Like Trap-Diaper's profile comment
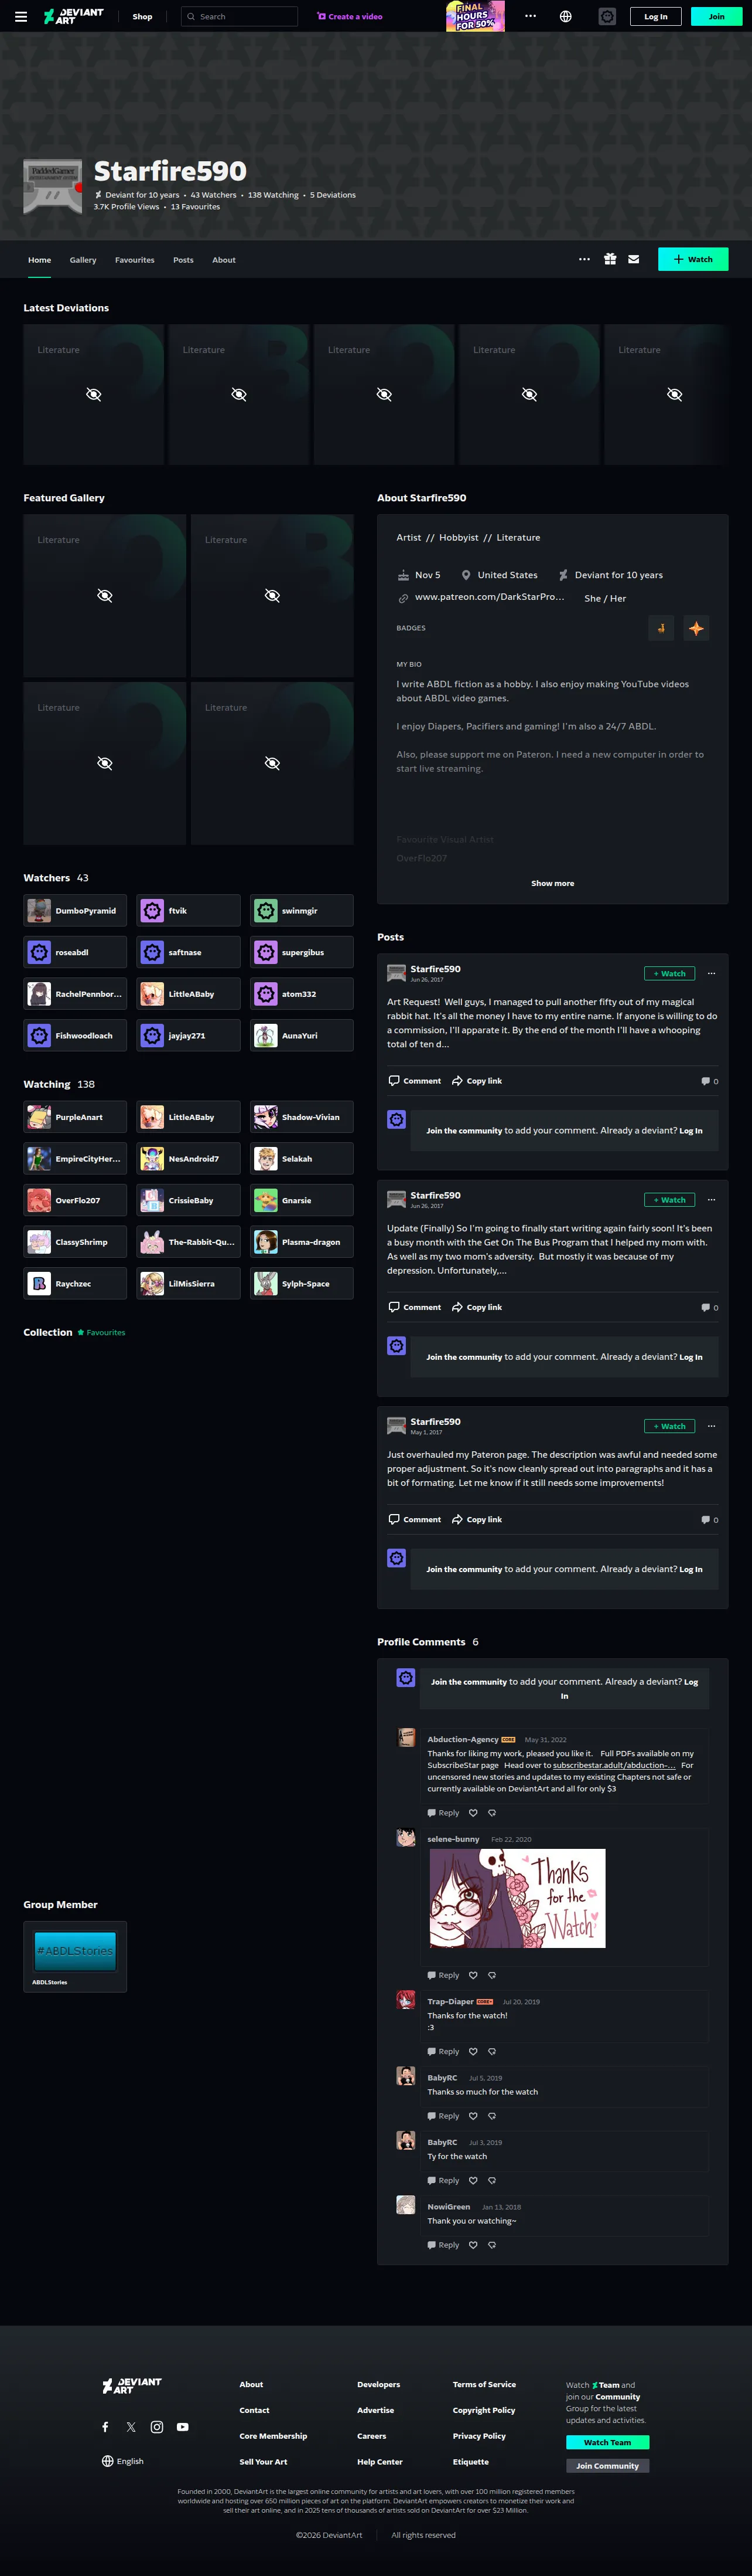The image size is (752, 2576). (x=473, y=2051)
